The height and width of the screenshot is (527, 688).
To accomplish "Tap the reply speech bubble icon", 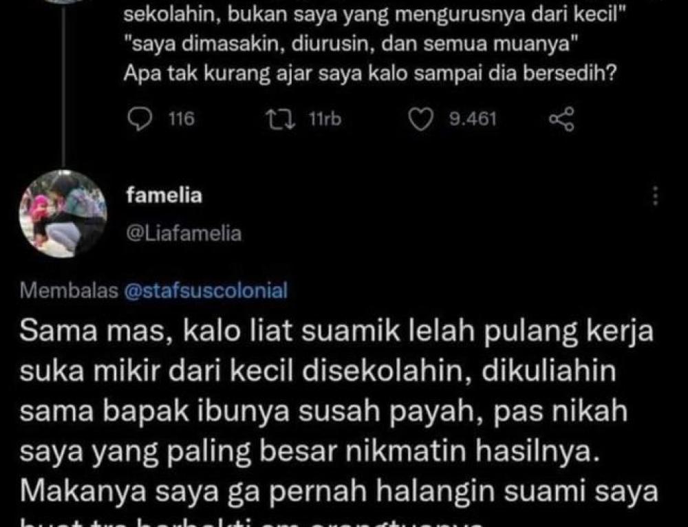I will click(140, 119).
